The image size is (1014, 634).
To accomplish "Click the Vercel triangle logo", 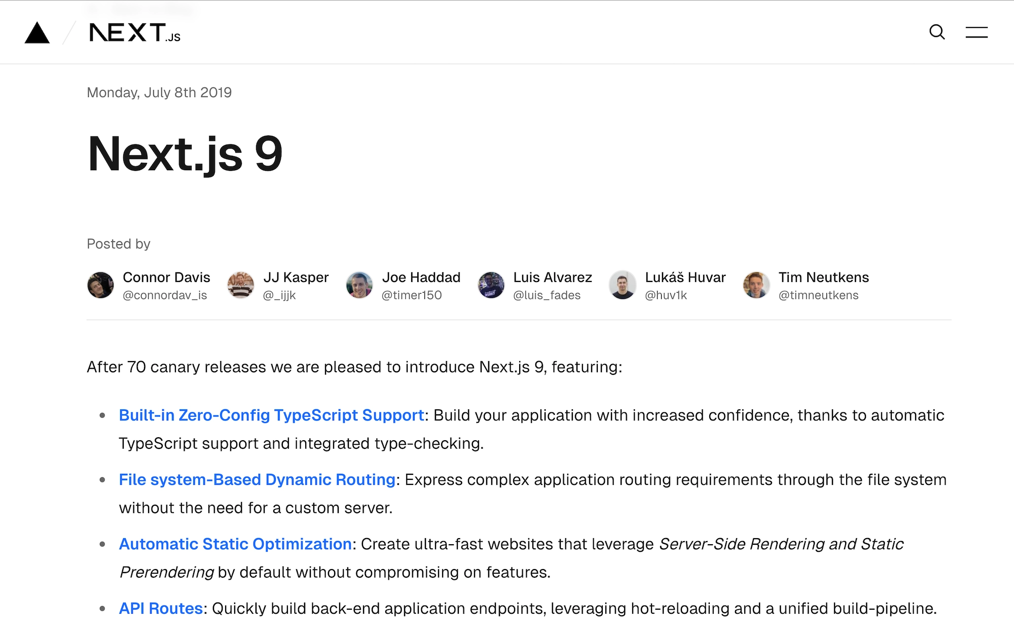I will click(x=37, y=33).
